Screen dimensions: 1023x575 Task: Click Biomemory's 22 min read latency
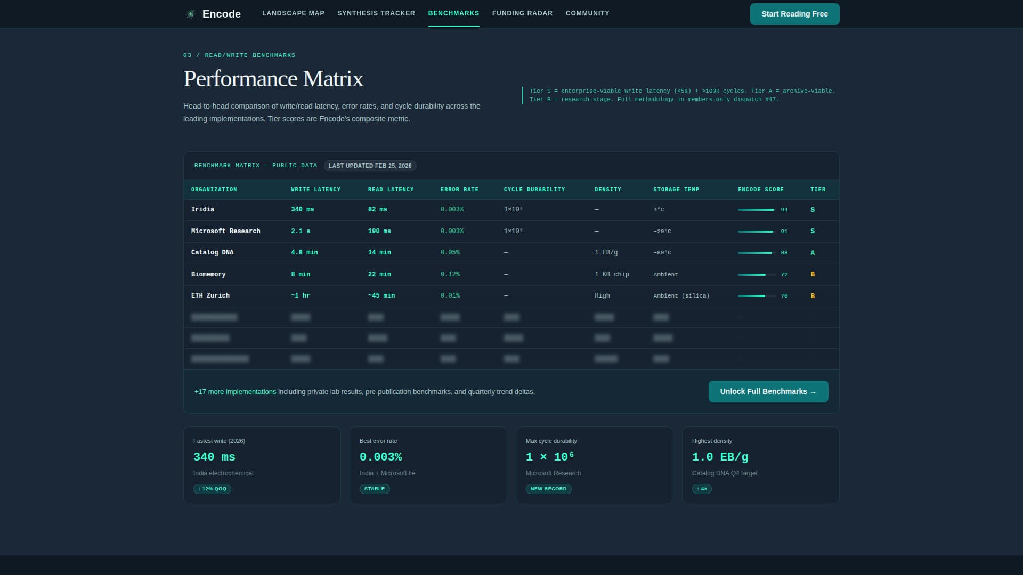[x=379, y=274]
